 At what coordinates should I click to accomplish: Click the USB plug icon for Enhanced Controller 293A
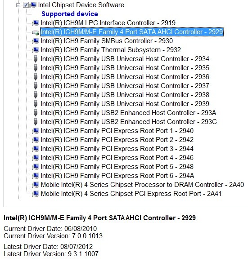click(x=36, y=113)
